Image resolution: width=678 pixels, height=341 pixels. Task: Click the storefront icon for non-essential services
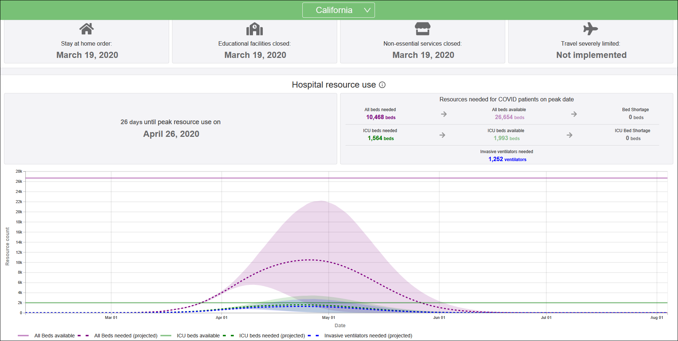[422, 29]
